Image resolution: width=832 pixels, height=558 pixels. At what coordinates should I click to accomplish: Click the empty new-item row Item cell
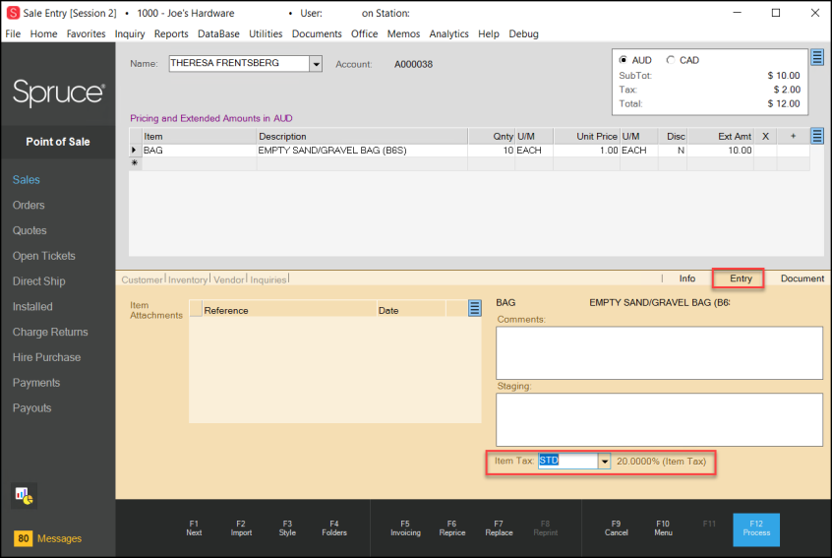199,163
